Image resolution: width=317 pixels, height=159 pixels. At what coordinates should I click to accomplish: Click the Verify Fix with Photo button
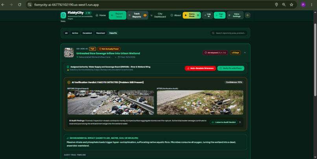pos(231,68)
